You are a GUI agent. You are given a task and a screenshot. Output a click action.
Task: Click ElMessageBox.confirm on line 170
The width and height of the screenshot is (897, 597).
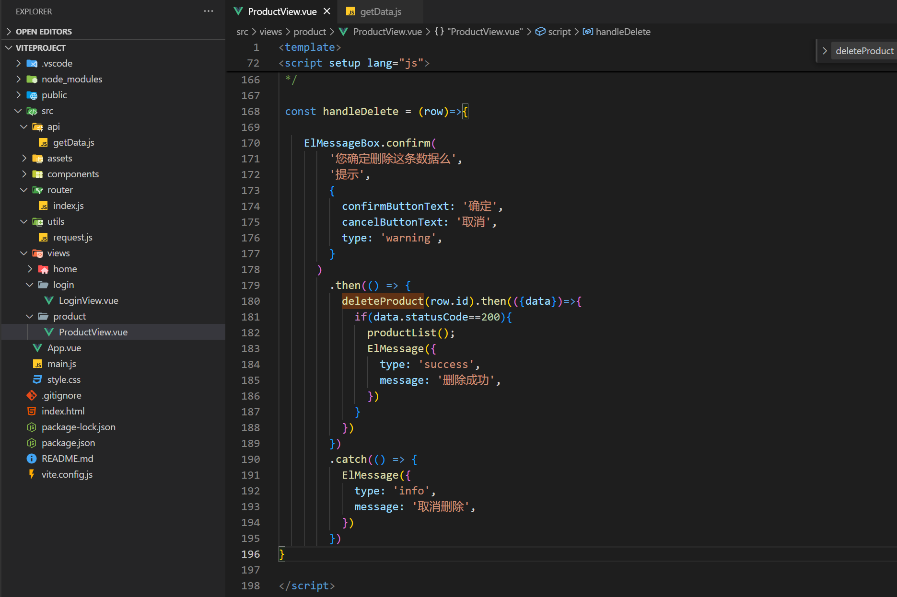(x=367, y=143)
